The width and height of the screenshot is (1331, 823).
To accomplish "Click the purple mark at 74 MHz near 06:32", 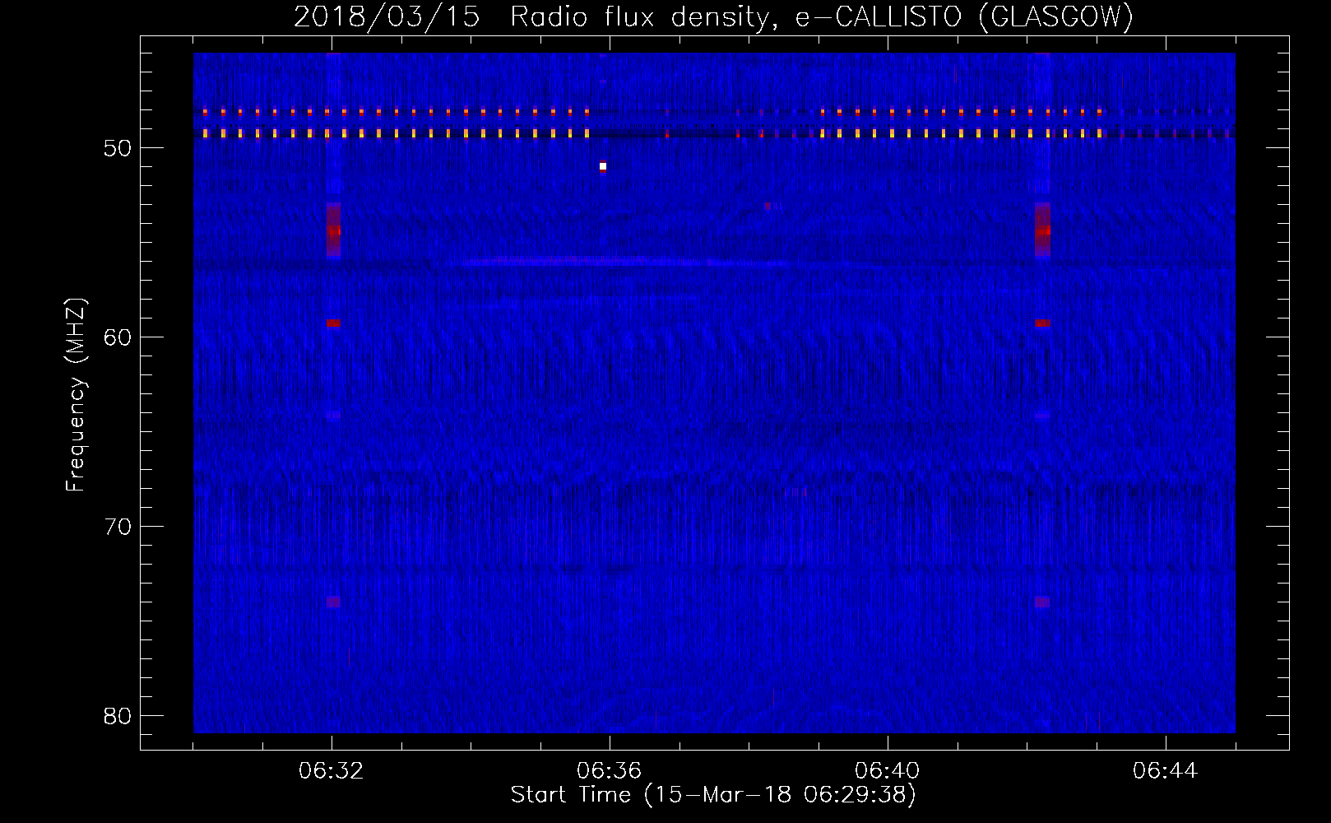I will click(x=333, y=602).
